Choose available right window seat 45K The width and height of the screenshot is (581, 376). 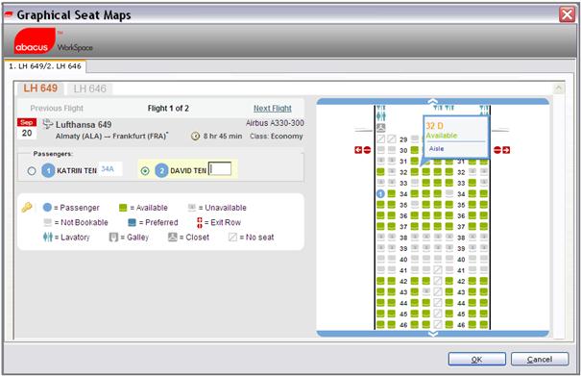[484, 313]
